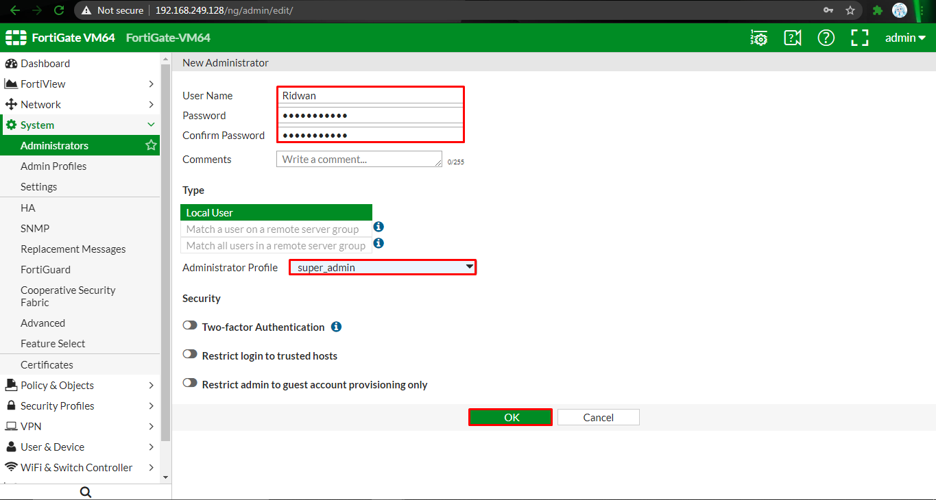Screen dimensions: 936x500
Task: Click the Help question mark icon
Action: tap(826, 38)
